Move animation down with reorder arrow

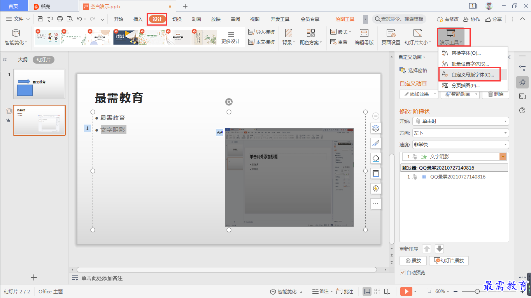coord(439,249)
